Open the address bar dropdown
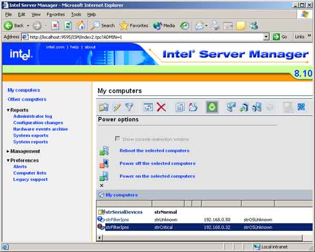Image resolution: width=315 pixels, height=252 pixels. [x=266, y=37]
